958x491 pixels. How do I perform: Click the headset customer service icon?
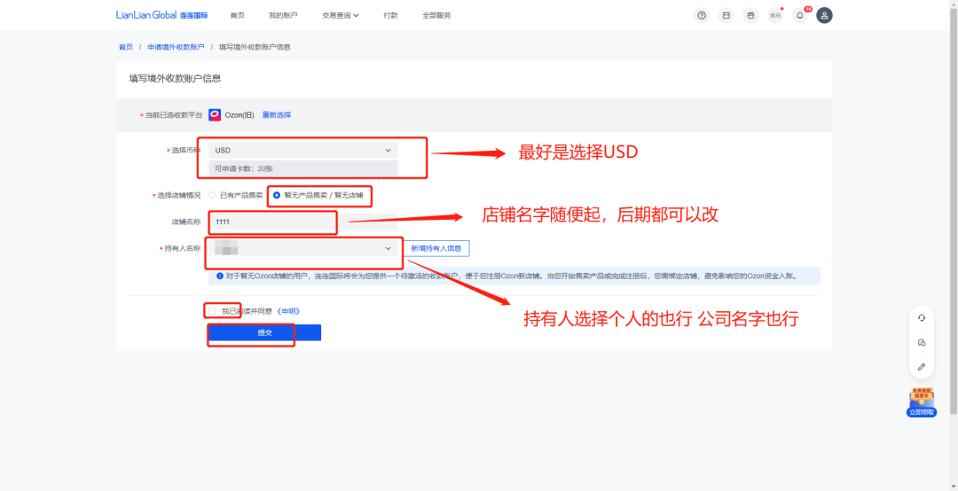tap(922, 317)
